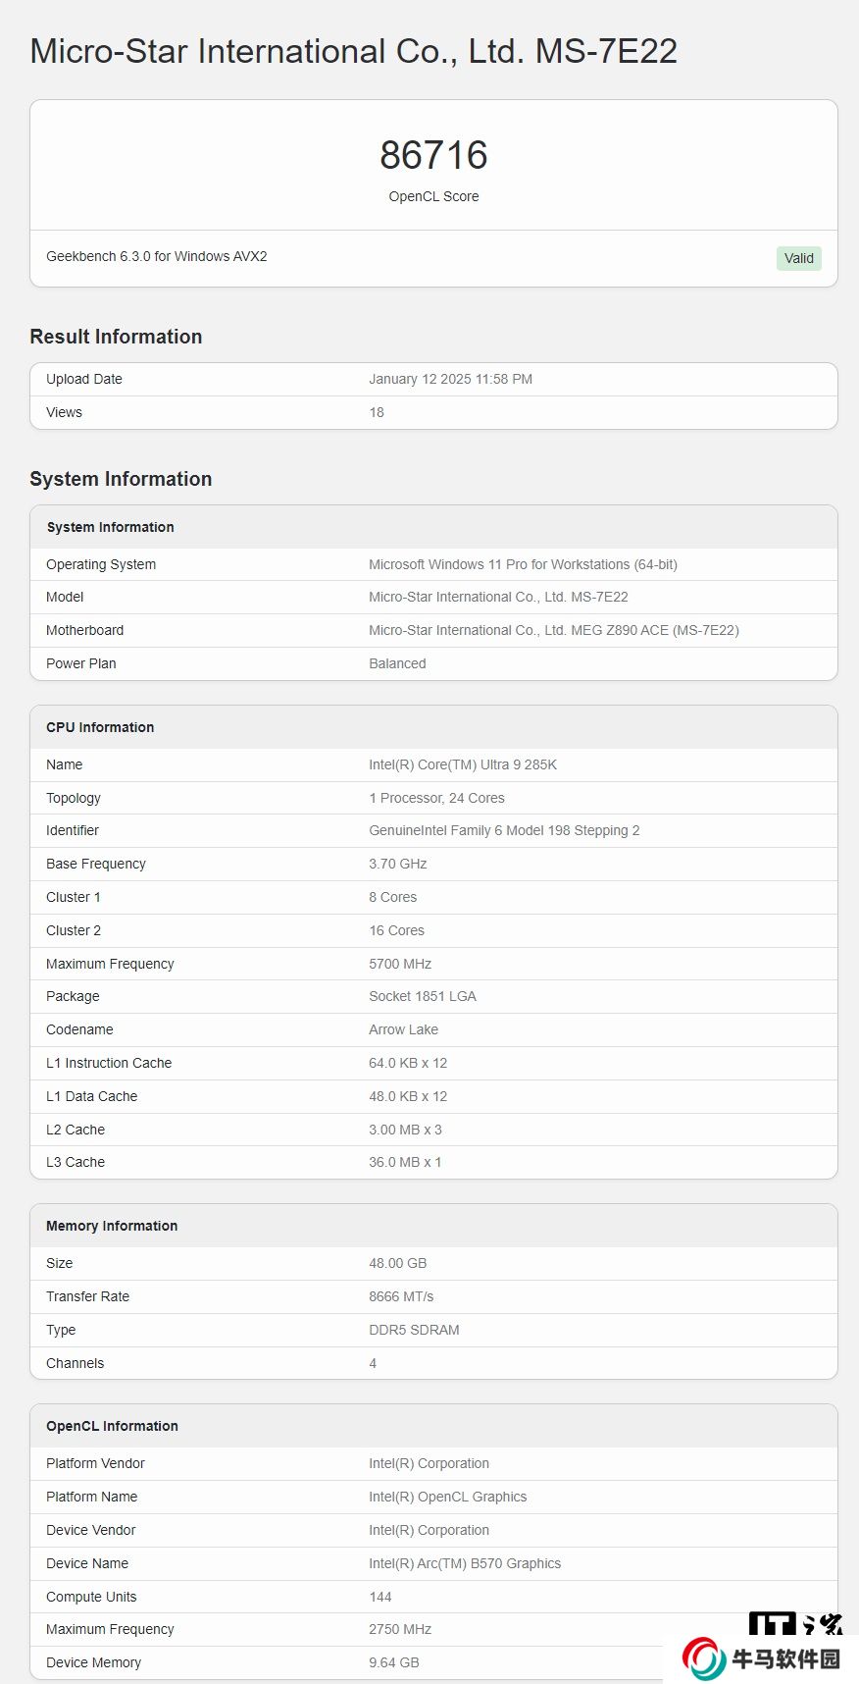The width and height of the screenshot is (859, 1684).
Task: Click the 8666 MT/s transfer rate value
Action: click(x=401, y=1296)
